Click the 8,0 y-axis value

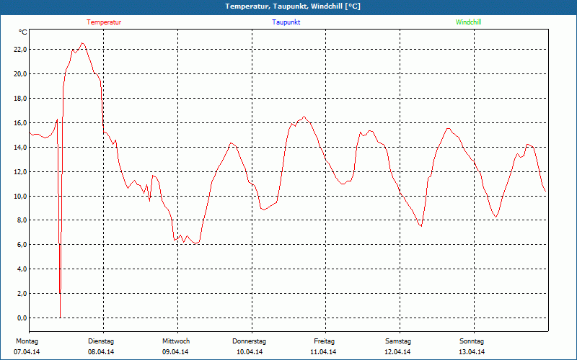22,220
